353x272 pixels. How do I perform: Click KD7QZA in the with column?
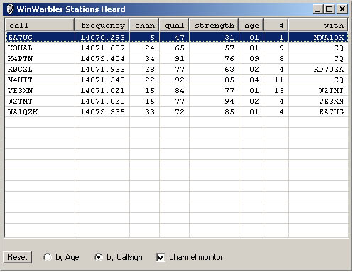pyautogui.click(x=329, y=70)
